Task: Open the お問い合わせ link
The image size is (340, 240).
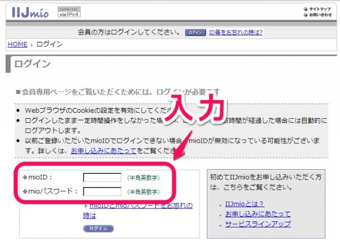Action: coord(320,15)
